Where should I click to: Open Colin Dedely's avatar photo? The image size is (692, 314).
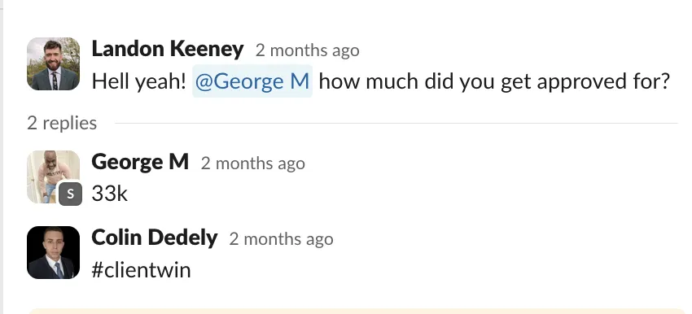[54, 253]
